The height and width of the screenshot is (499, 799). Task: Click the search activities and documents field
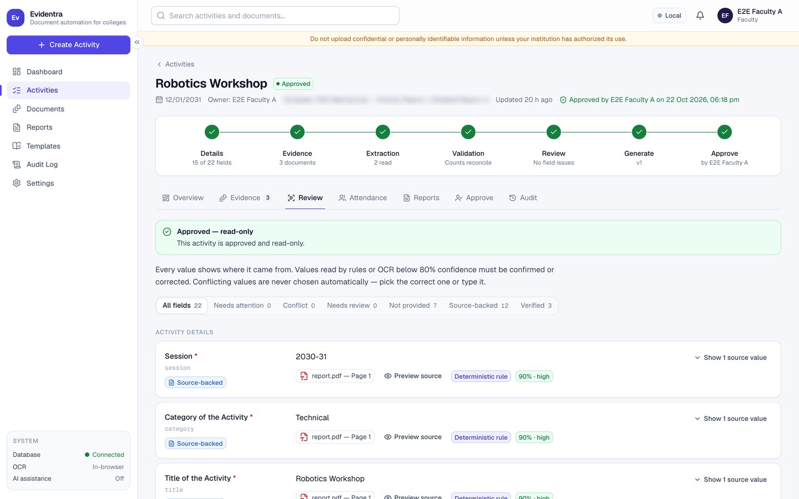point(275,16)
